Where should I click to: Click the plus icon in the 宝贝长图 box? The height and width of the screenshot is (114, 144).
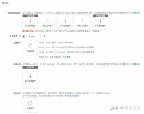[x=30, y=76]
